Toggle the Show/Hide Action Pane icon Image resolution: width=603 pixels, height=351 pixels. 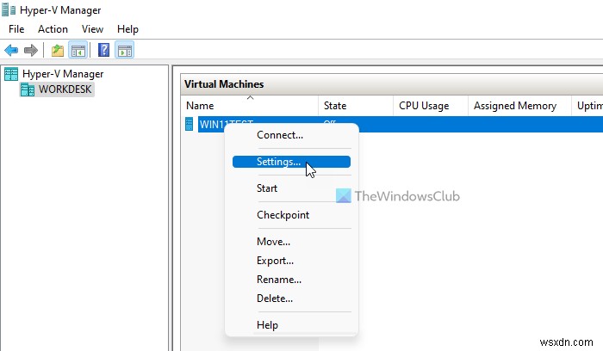pyautogui.click(x=125, y=50)
